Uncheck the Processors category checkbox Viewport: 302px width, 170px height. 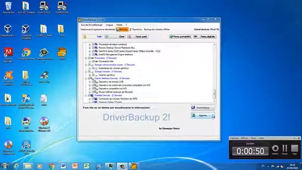point(89,58)
